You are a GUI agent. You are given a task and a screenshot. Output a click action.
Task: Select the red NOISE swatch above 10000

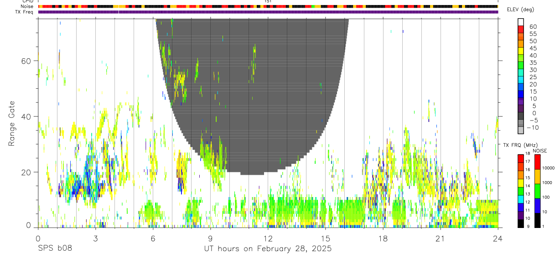537,162
